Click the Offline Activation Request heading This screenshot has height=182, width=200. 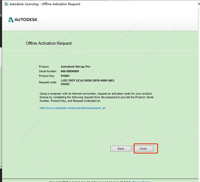(x=49, y=43)
